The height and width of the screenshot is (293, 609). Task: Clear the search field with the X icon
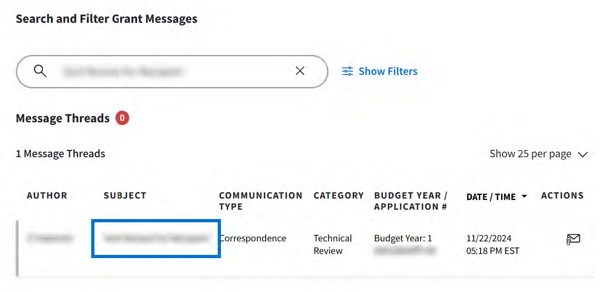click(300, 71)
